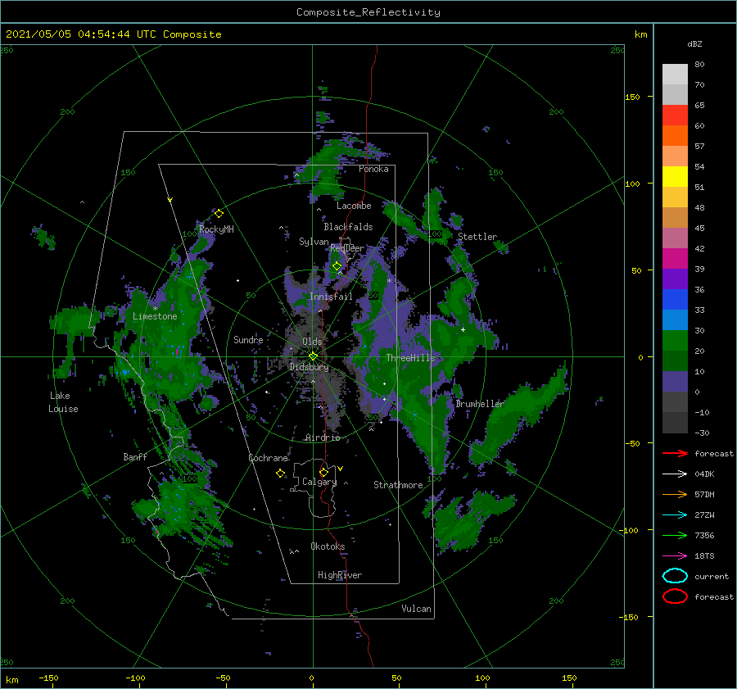Click the white 04DK arrow in legend
Screen dimensions: 737x689
tap(675, 474)
